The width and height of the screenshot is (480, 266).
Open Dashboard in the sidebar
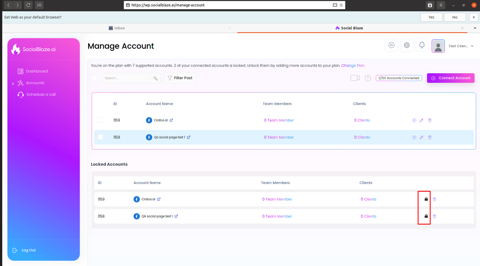[x=33, y=71]
